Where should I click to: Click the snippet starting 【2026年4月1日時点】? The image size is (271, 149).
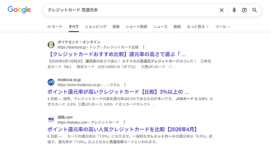click(129, 64)
